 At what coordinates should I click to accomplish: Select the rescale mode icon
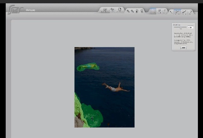pos(159,11)
